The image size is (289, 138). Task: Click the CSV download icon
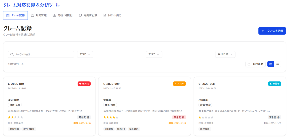pyautogui.click(x=249, y=64)
